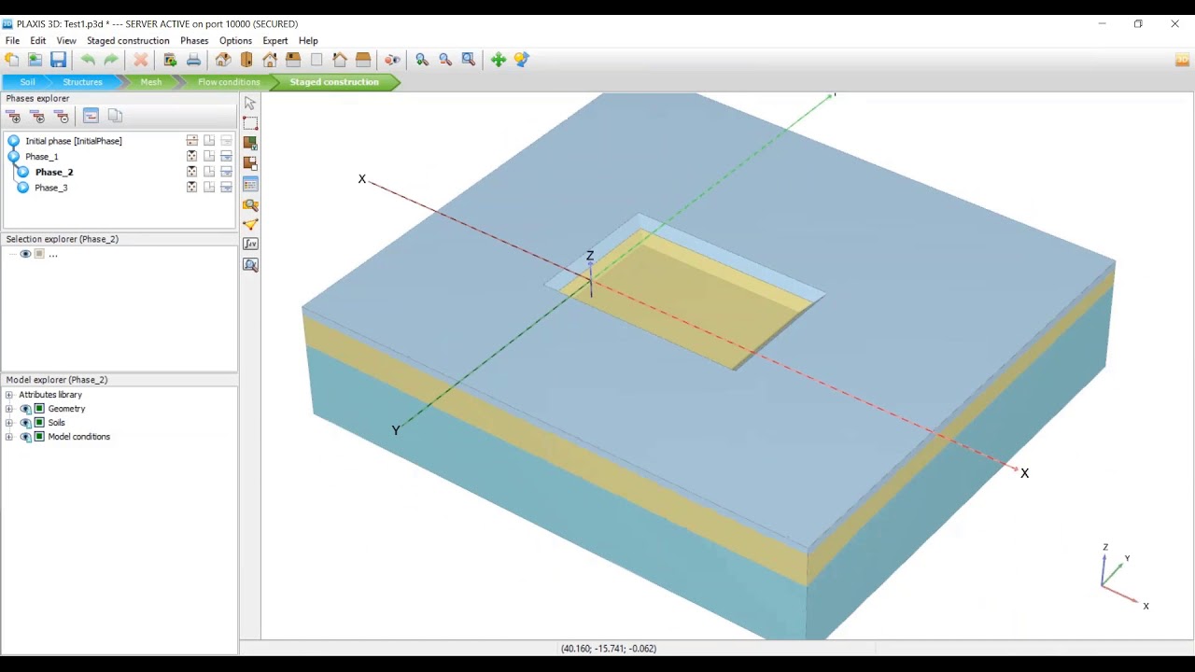Undo the last action
Viewport: 1195px width, 672px height.
(88, 60)
